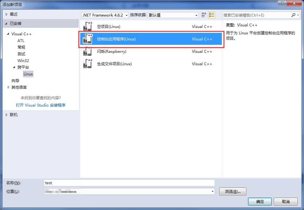Click Visual C++ type of 生成文件项目(Linux) row
304x210 pixels.
coord(202,64)
